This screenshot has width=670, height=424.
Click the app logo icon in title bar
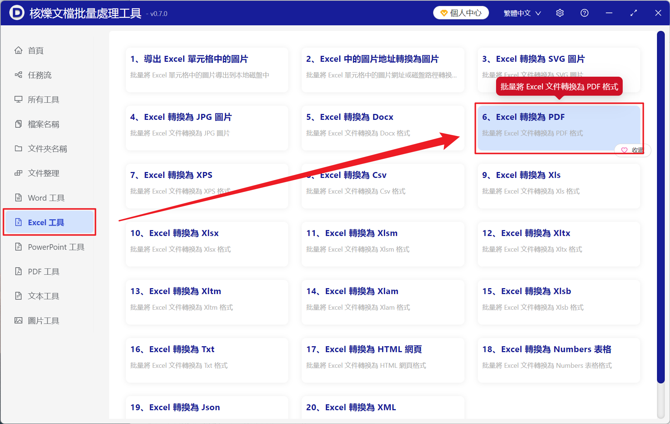click(x=16, y=13)
